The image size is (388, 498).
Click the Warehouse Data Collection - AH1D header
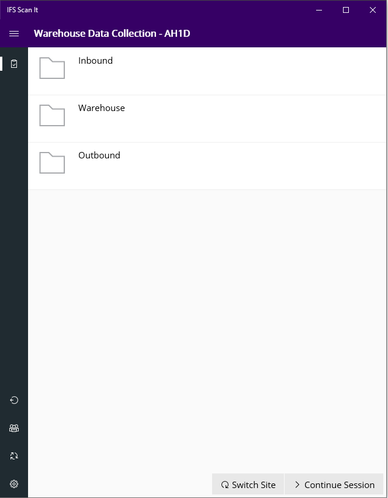point(112,34)
